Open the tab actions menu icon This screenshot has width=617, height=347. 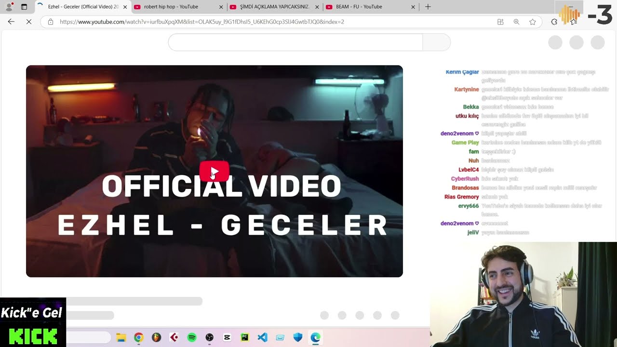24,7
